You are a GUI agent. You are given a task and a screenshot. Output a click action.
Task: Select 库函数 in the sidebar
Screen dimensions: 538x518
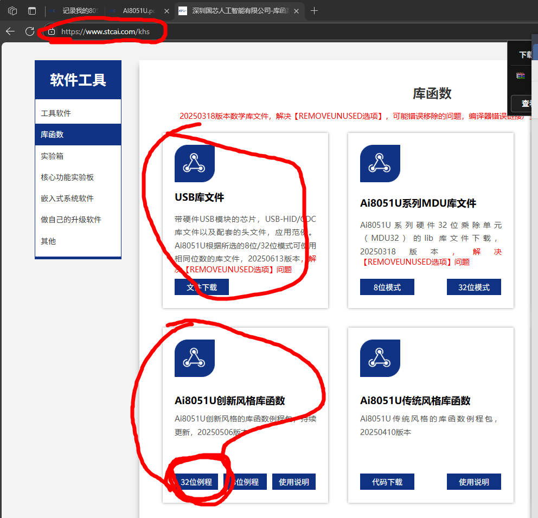coord(78,135)
